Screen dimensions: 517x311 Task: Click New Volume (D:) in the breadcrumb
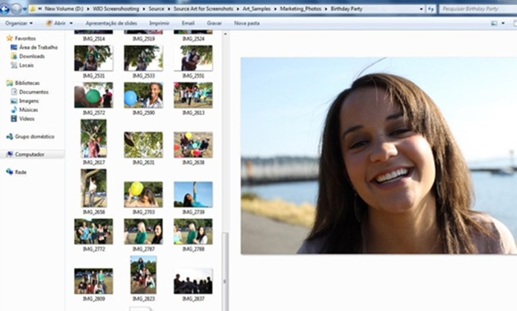click(x=64, y=9)
